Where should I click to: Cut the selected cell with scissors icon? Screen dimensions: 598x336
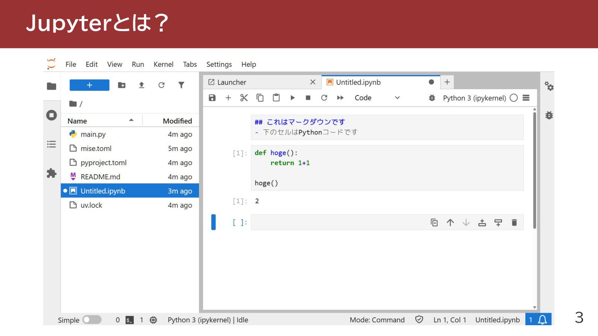coord(244,98)
